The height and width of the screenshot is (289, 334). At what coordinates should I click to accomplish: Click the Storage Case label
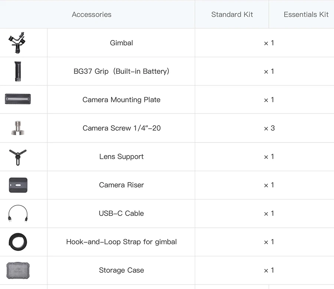(121, 270)
